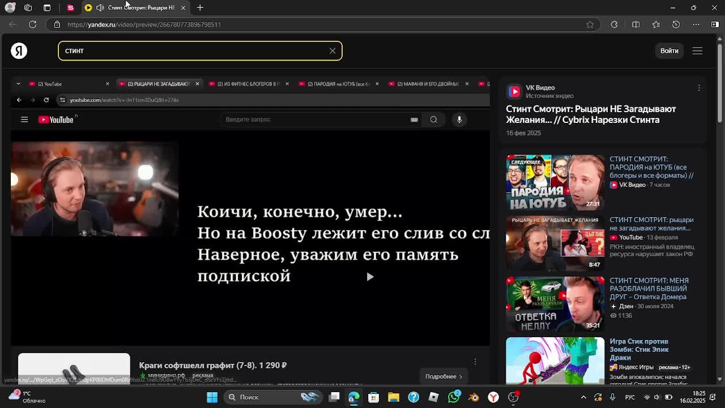Open Get Help question-mark app
Screen dimensions: 725x408
point(413,397)
